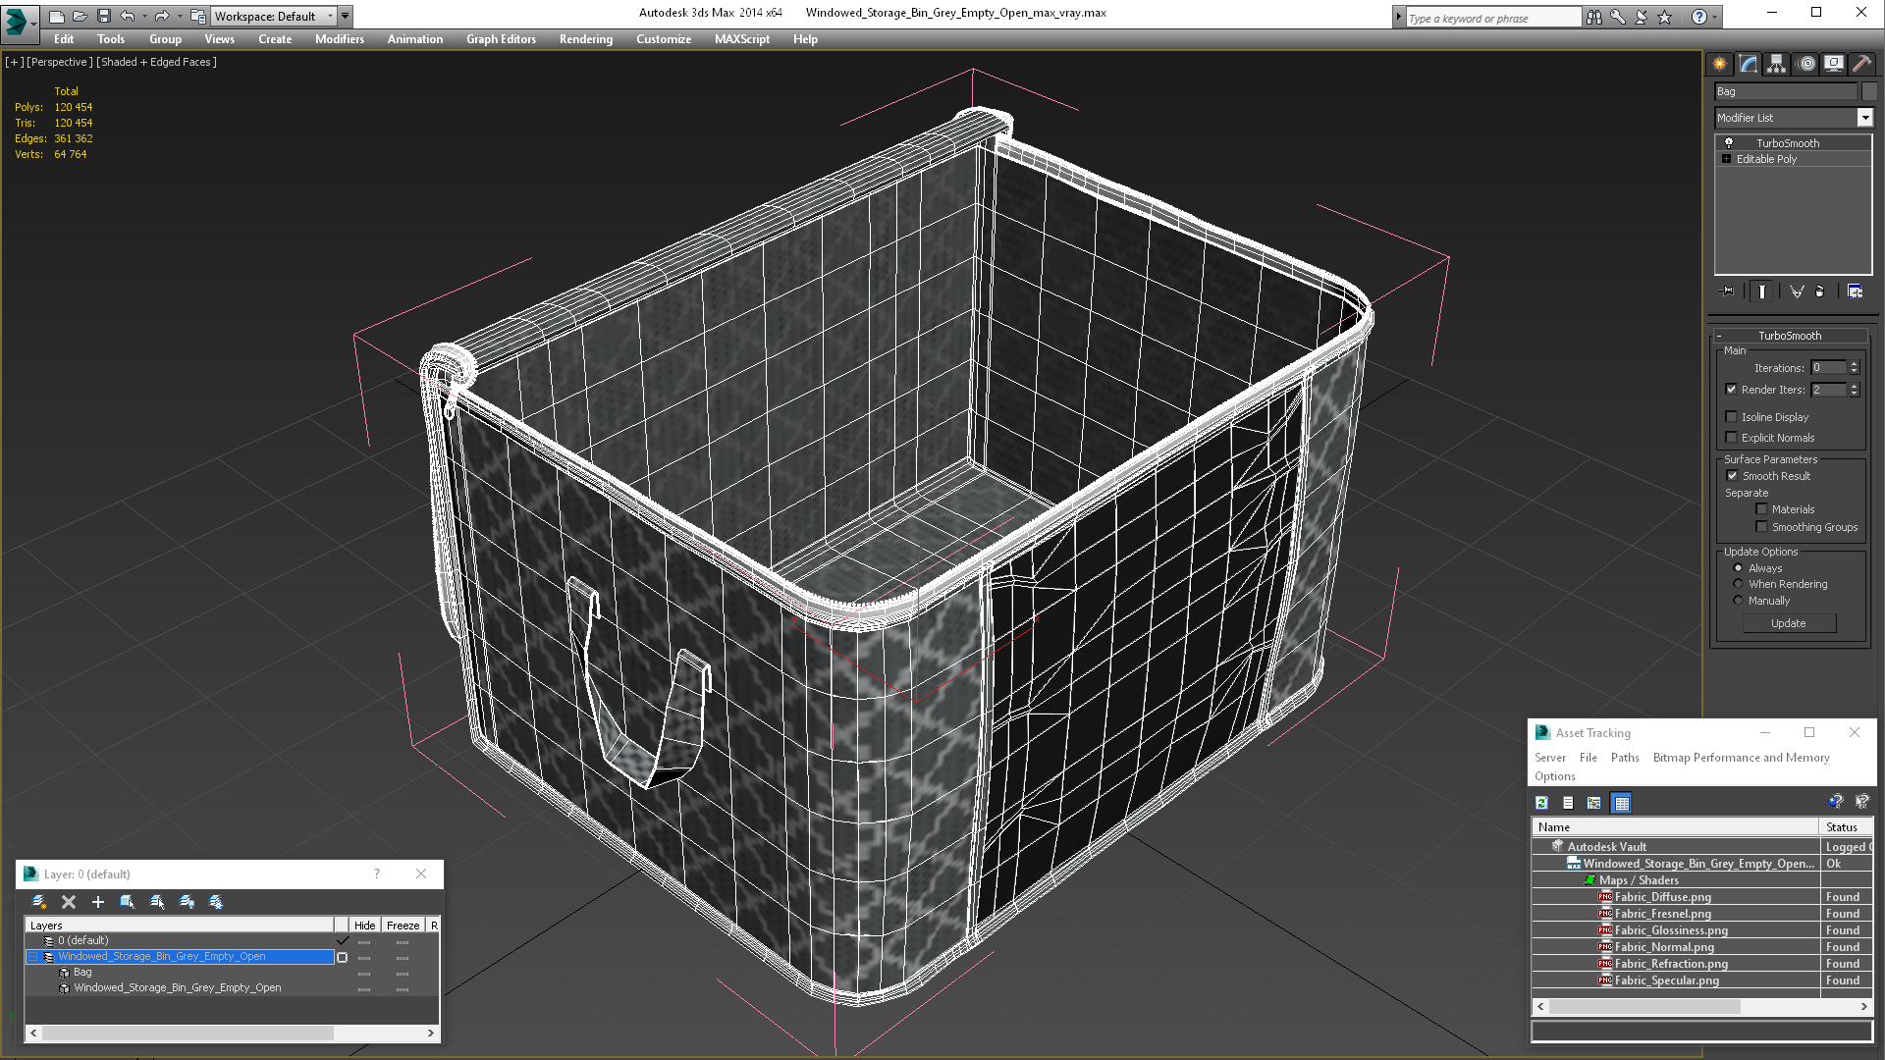The height and width of the screenshot is (1060, 1885).
Task: Collapse TurboSmooth rollout header
Action: (1789, 336)
